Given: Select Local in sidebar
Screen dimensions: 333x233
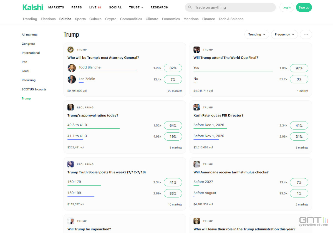Looking at the screenshot, I should (25, 71).
